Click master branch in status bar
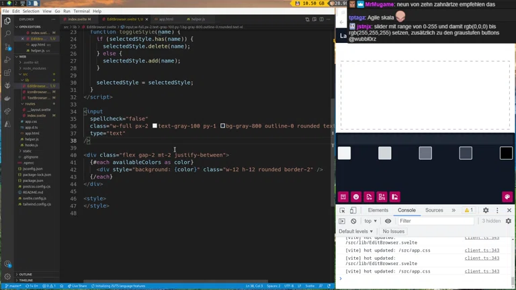Viewport: 516px width, 290px height. pos(13,286)
